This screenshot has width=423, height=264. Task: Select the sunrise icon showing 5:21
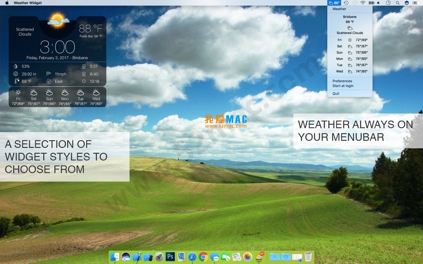[84, 66]
